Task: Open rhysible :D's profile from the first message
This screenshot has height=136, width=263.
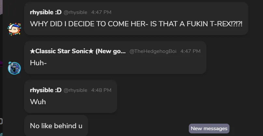Action: [46, 12]
